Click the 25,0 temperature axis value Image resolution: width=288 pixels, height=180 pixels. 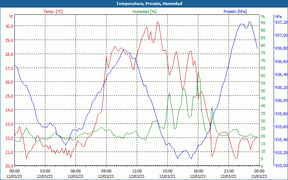pos(9,96)
